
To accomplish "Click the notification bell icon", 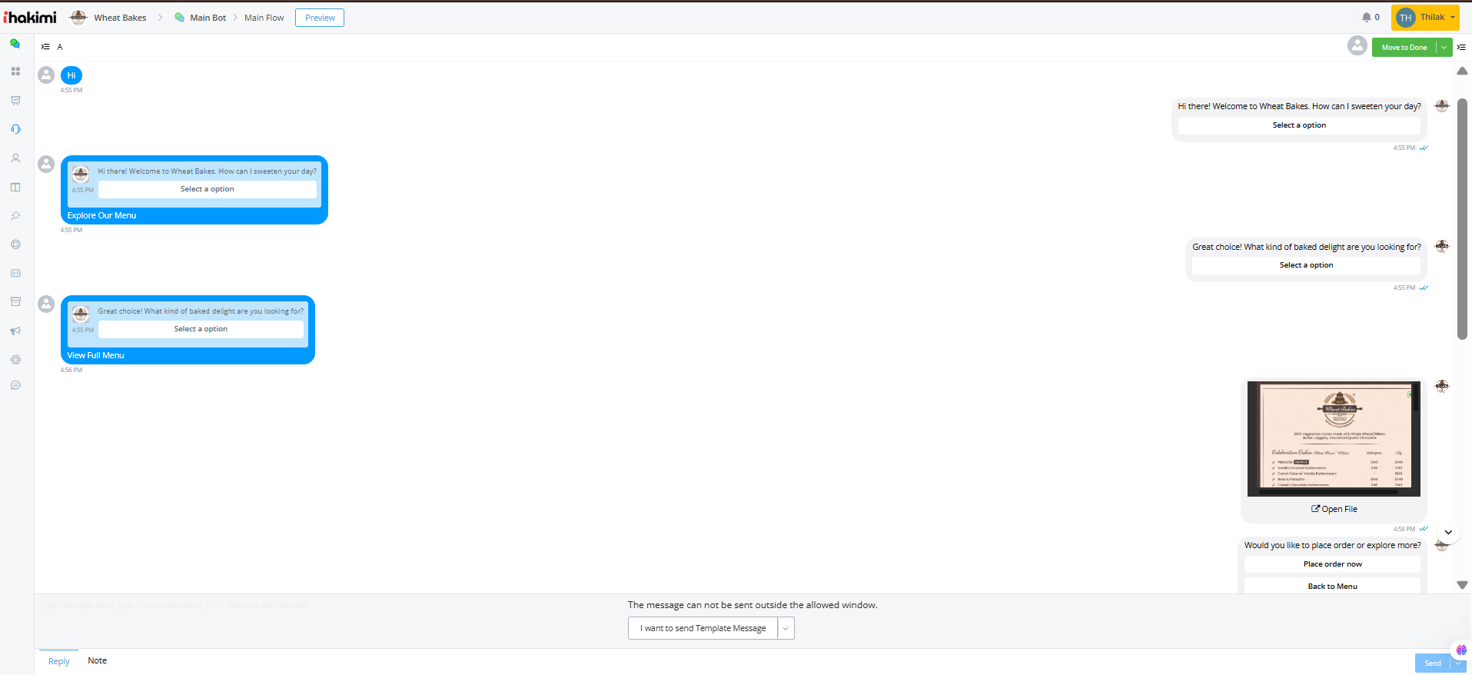I will point(1367,17).
